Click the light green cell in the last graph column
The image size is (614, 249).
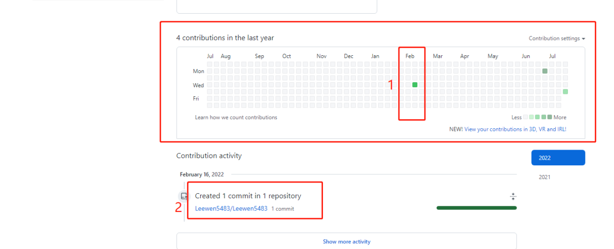point(565,92)
